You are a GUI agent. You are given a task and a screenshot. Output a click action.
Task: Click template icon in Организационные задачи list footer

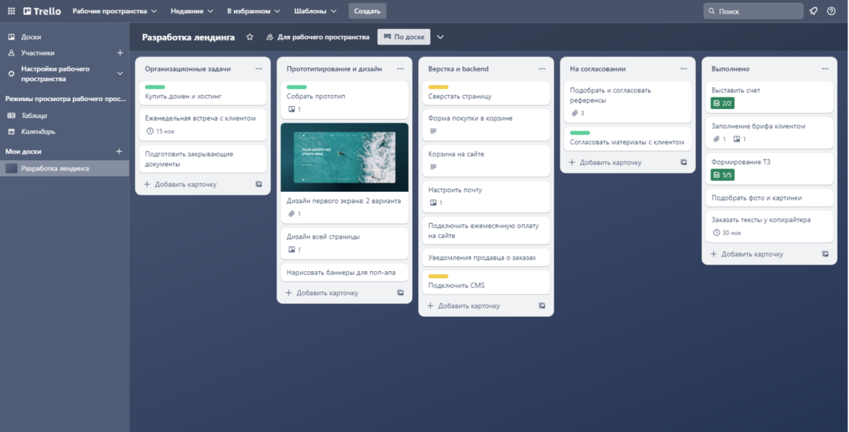point(258,185)
